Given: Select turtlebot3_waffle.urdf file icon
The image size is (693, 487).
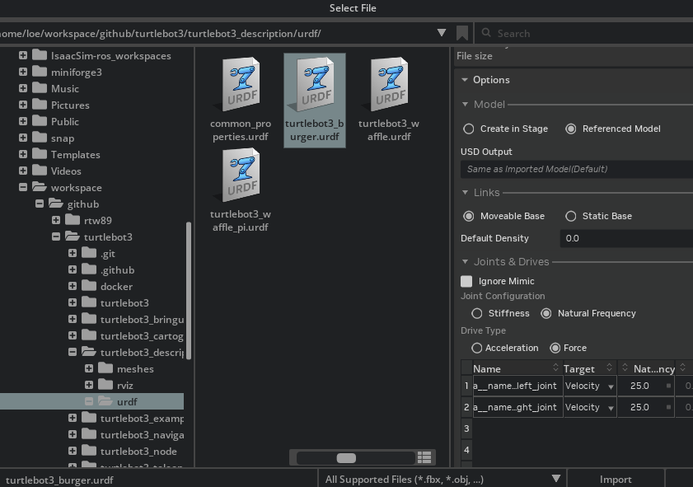Looking at the screenshot, I should tap(389, 84).
